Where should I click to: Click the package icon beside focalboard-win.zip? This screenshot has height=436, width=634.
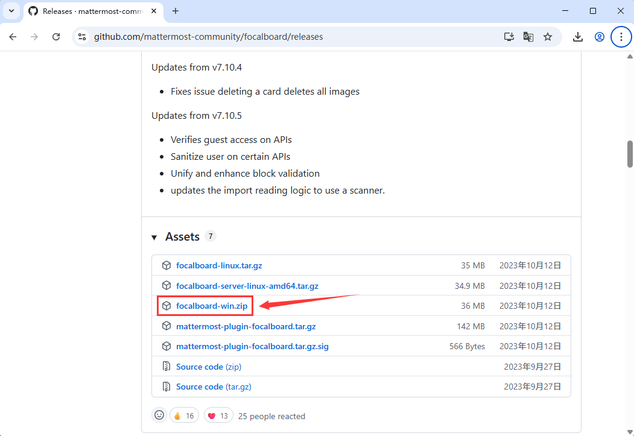tap(166, 306)
